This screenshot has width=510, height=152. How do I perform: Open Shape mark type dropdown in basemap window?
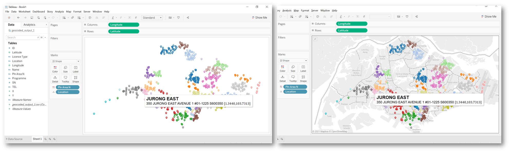point(293,60)
